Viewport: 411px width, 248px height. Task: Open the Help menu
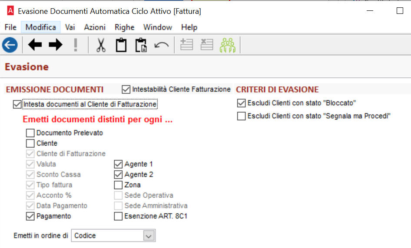[x=189, y=27]
